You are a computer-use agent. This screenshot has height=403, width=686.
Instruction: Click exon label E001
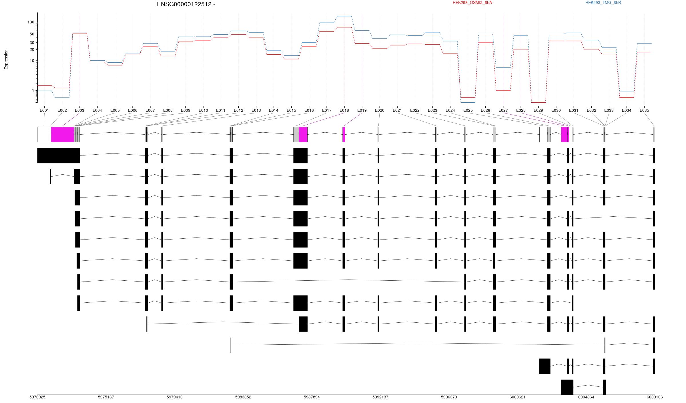coord(44,110)
